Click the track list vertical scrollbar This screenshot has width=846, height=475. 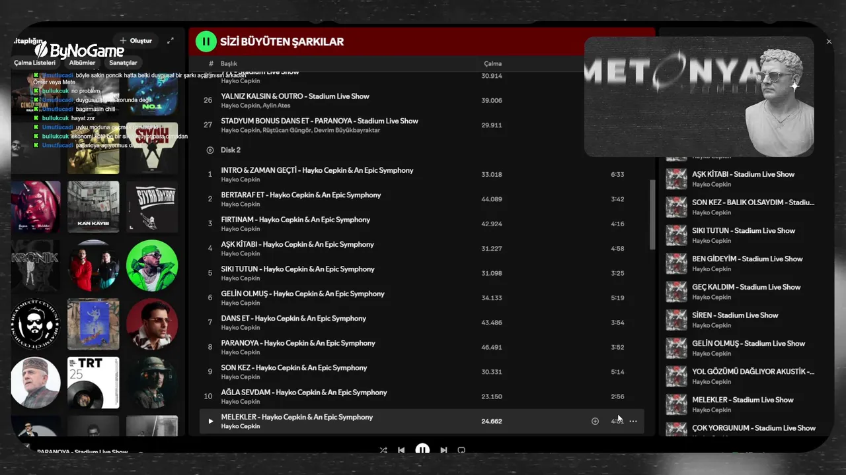click(x=653, y=214)
